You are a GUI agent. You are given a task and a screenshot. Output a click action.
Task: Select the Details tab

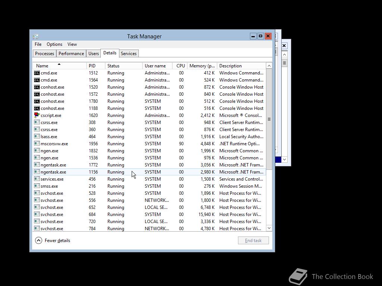tap(110, 53)
